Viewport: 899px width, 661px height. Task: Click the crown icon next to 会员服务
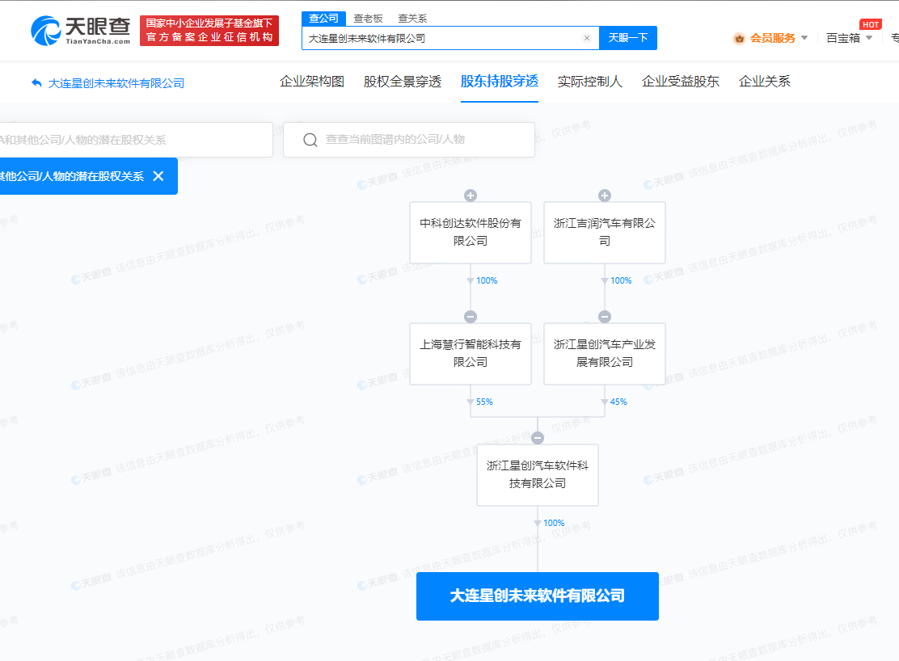739,39
